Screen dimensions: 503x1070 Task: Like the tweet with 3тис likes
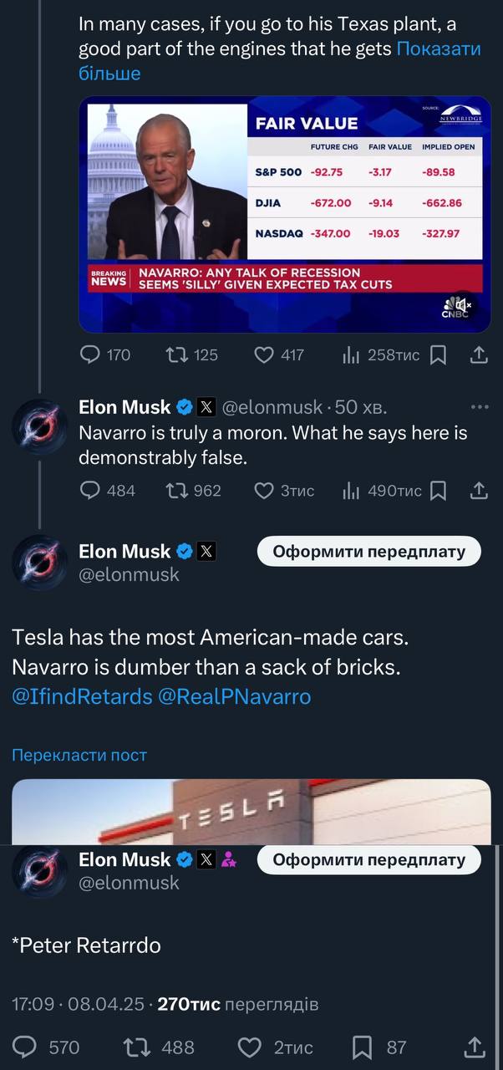(264, 491)
